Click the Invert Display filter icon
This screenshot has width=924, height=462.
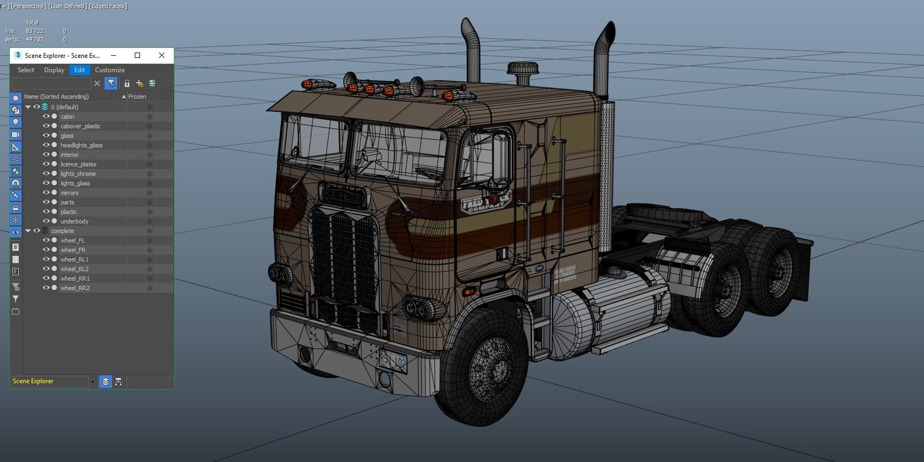pos(15,272)
